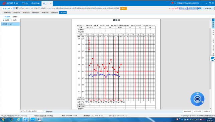Go to previous patient with left arrow

tap(203, 8)
